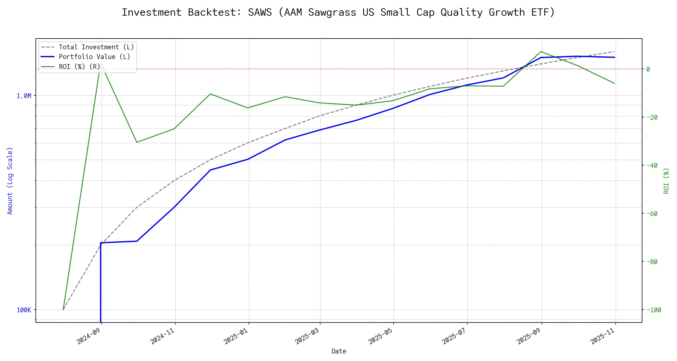Viewport: 677px width, 361px height.
Task: Click the 100K left axis label
Action: click(24, 310)
